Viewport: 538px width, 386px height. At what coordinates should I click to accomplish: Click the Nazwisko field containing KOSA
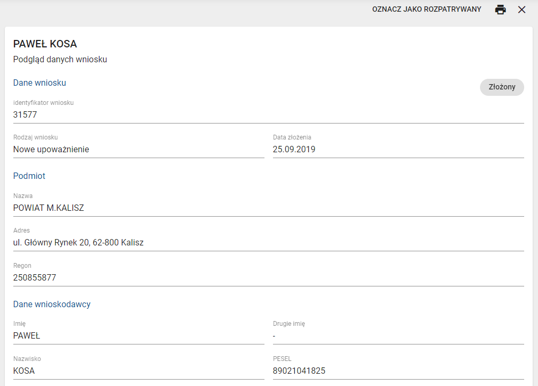138,371
